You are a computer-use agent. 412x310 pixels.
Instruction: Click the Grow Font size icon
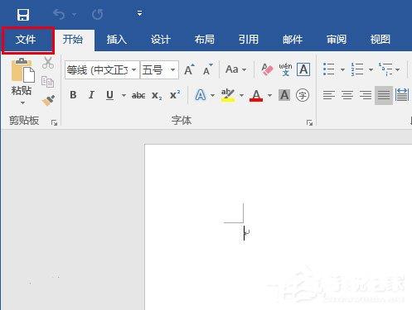point(189,69)
